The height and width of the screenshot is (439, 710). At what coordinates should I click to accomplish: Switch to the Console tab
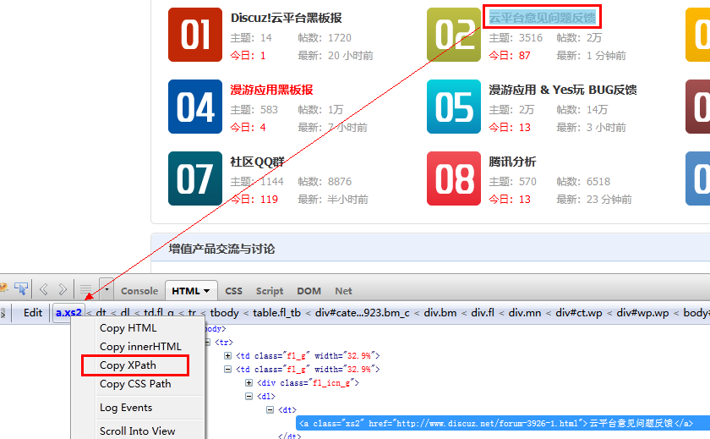click(x=139, y=291)
